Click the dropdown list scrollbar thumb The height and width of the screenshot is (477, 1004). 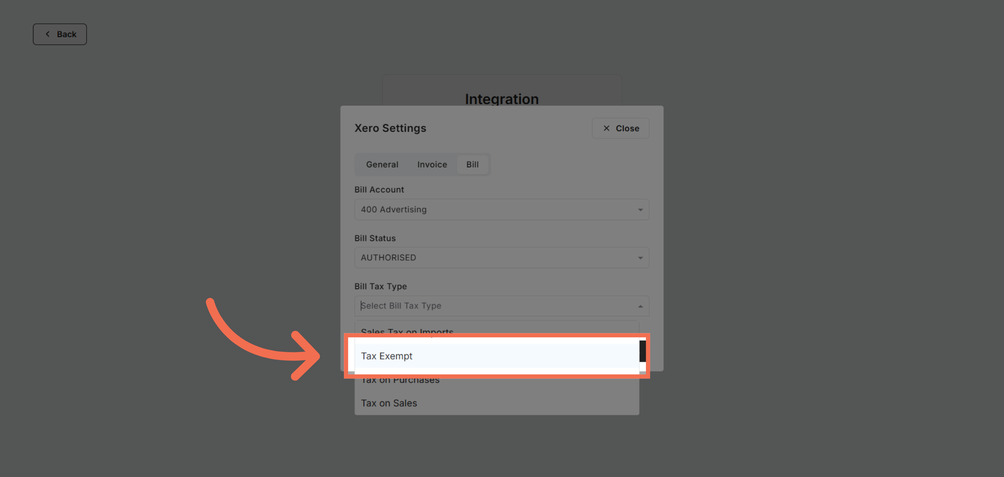[642, 351]
